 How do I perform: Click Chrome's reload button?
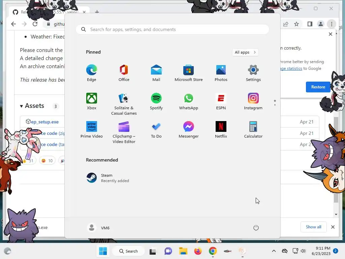point(35,24)
